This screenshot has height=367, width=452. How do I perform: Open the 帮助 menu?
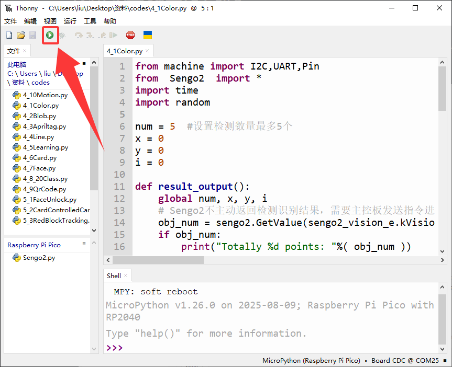click(110, 21)
